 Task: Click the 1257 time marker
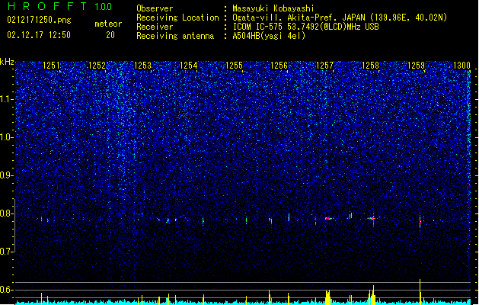click(324, 66)
